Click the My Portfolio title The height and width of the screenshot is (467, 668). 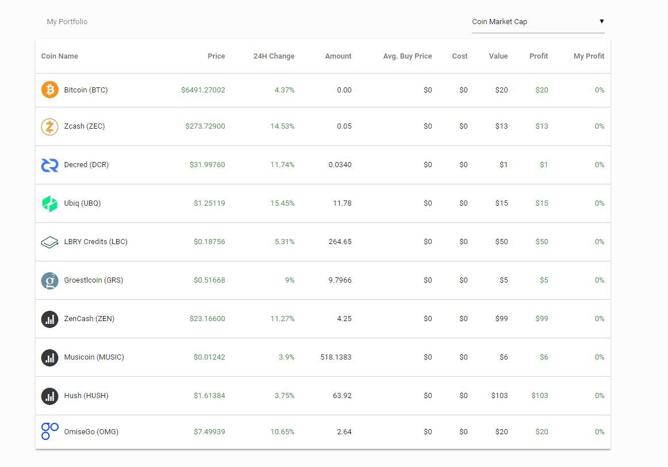click(67, 22)
